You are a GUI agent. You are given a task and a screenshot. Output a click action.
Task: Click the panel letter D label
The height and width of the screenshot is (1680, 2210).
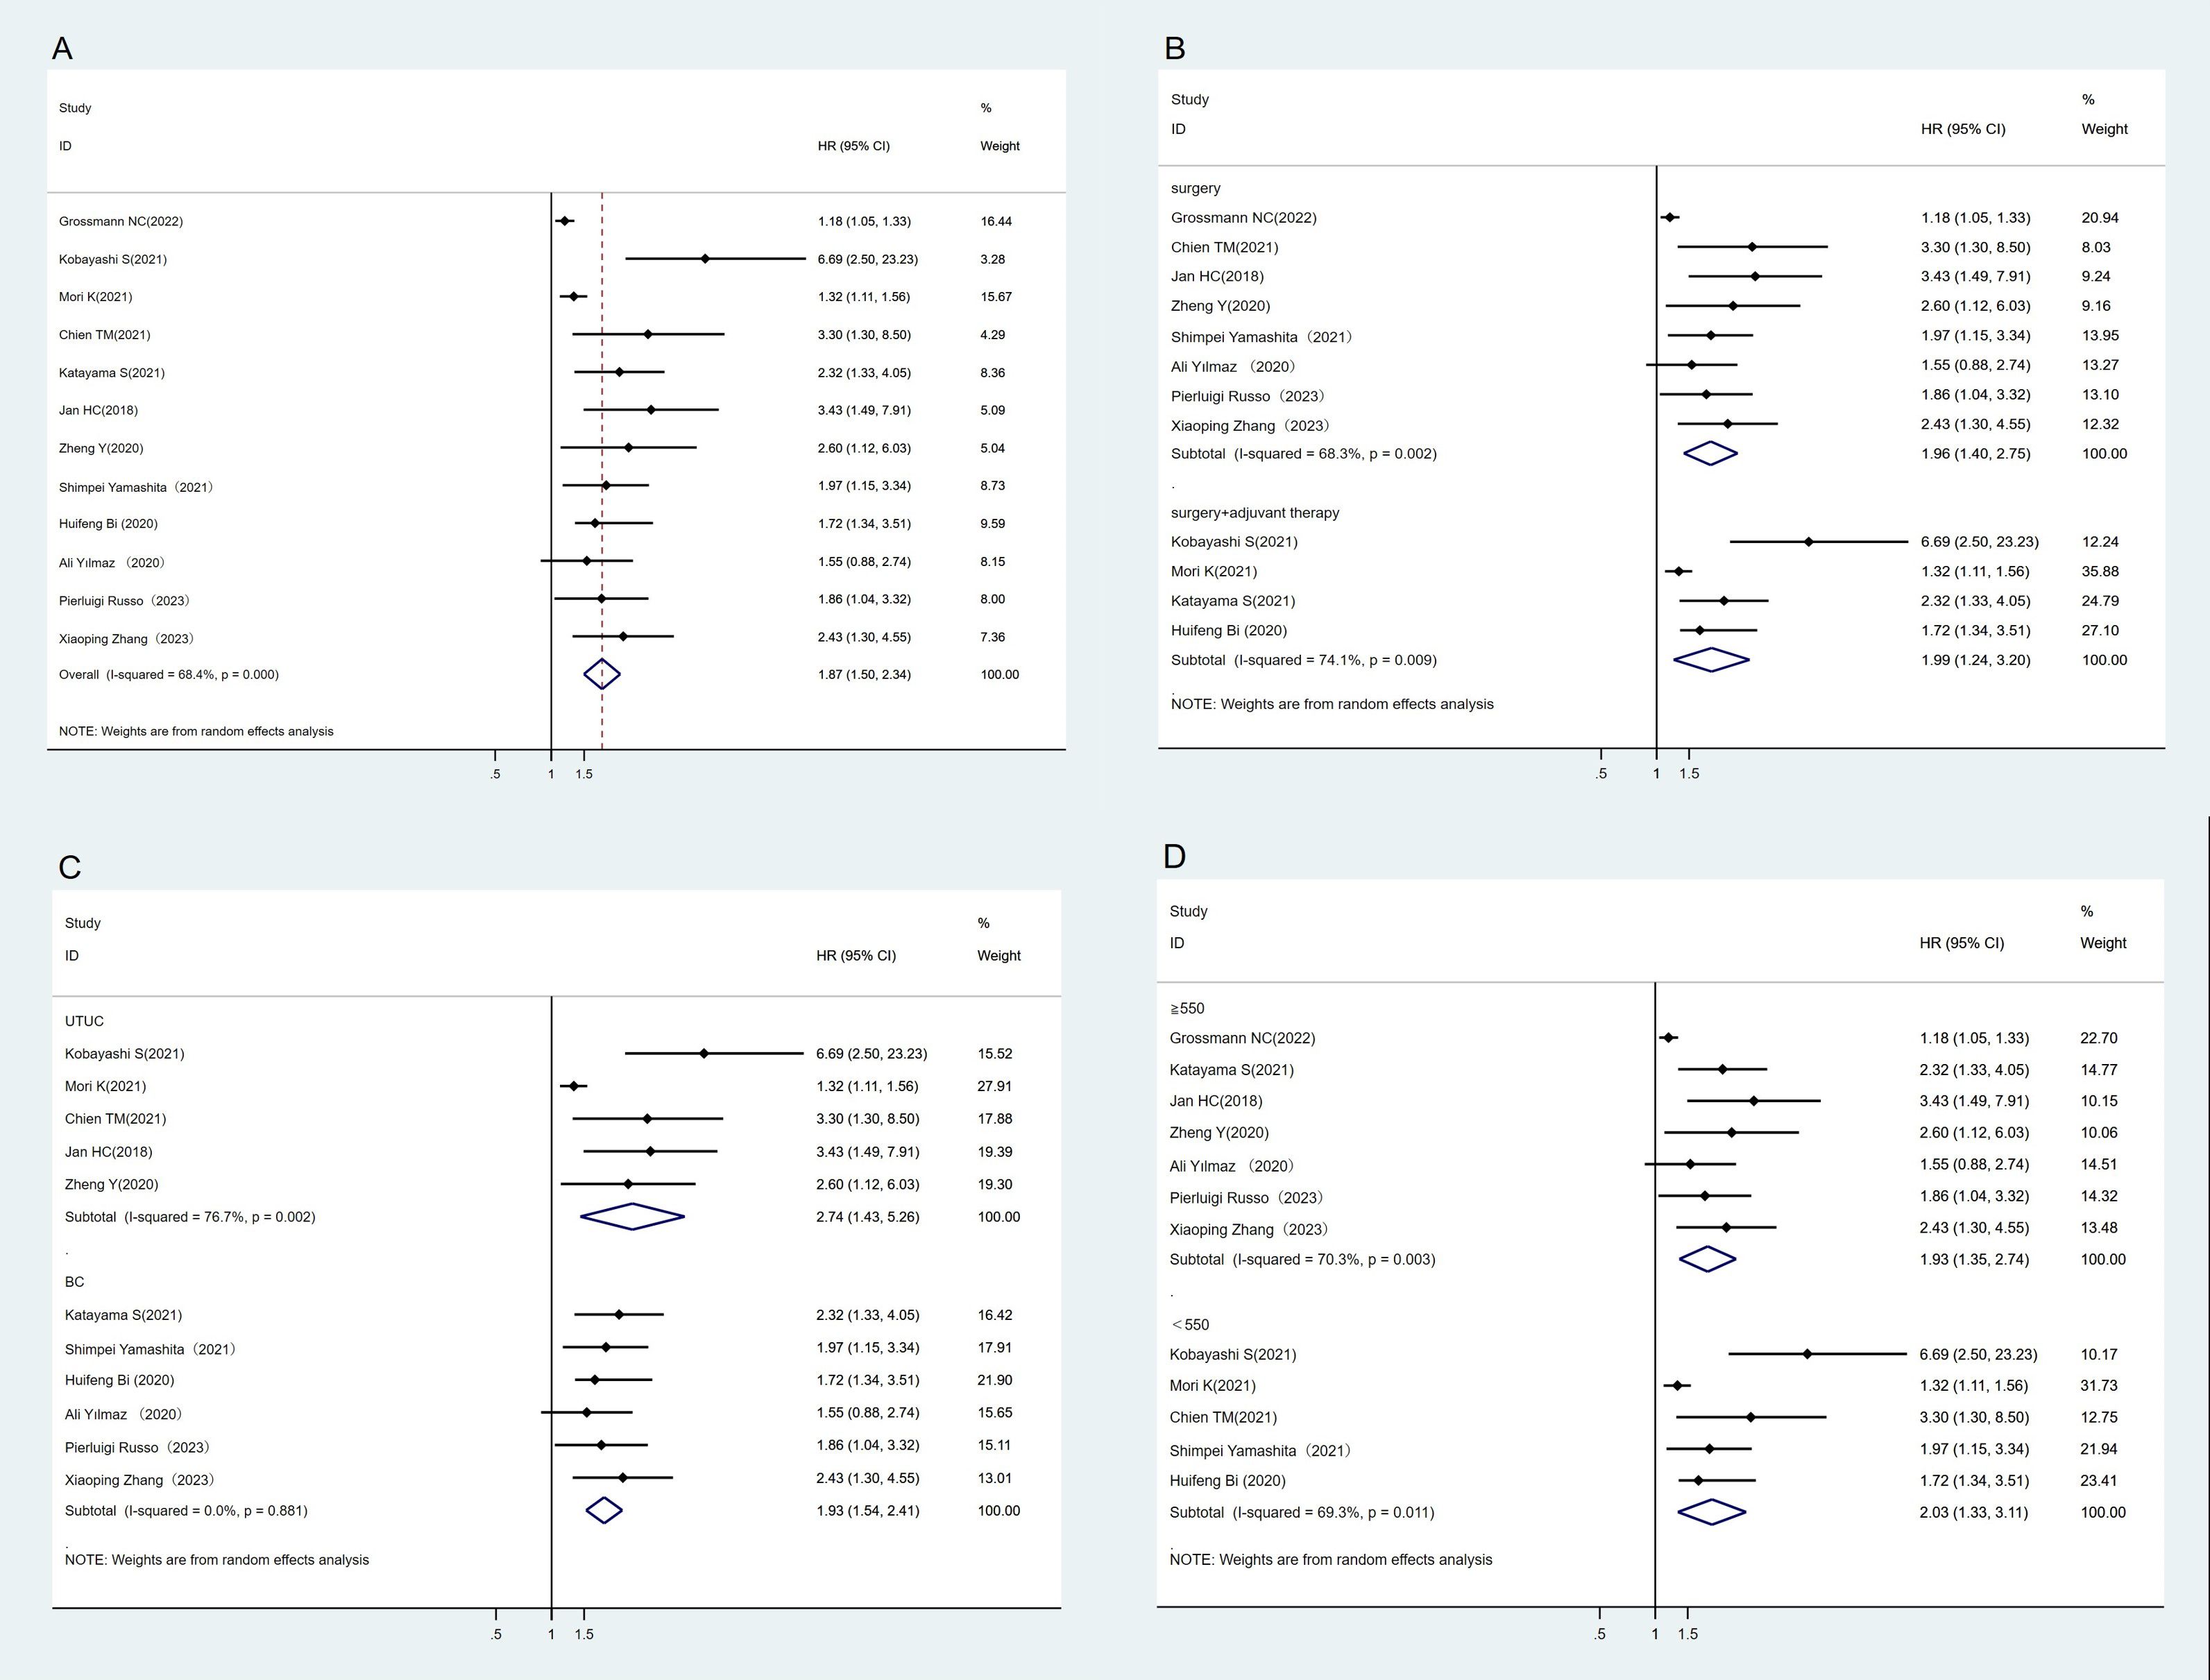(1175, 856)
